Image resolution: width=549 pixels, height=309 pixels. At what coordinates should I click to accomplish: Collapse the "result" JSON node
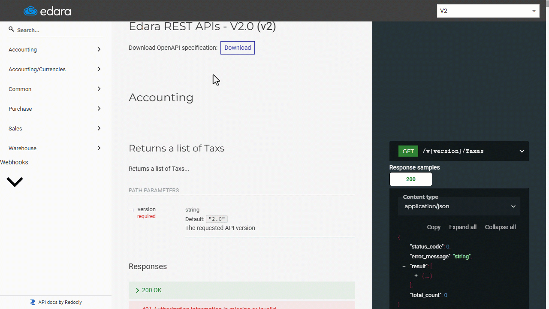[x=404, y=267]
